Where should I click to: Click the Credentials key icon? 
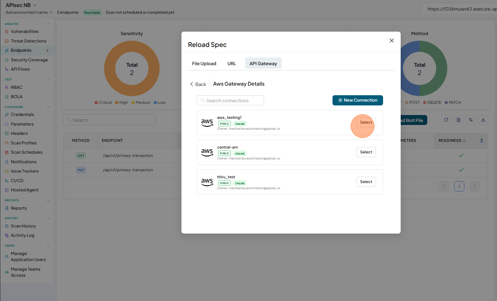coord(7,115)
